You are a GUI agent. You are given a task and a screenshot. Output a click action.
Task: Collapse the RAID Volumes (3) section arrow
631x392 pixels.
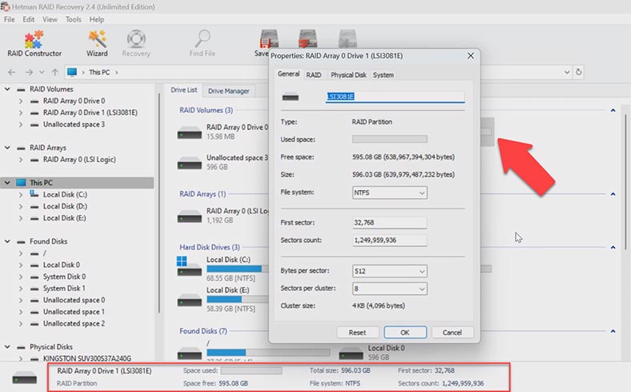[613, 110]
